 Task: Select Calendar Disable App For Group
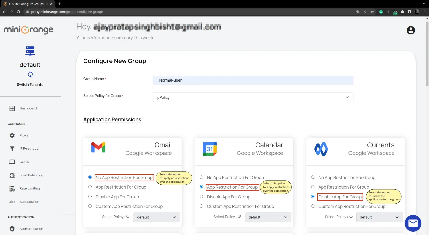(201, 196)
